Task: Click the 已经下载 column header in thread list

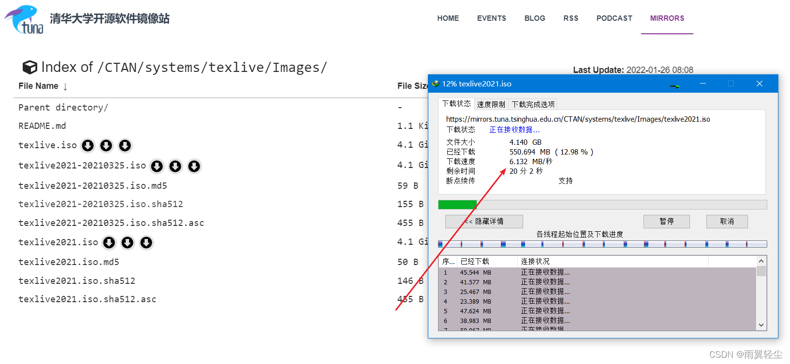Action: 487,262
